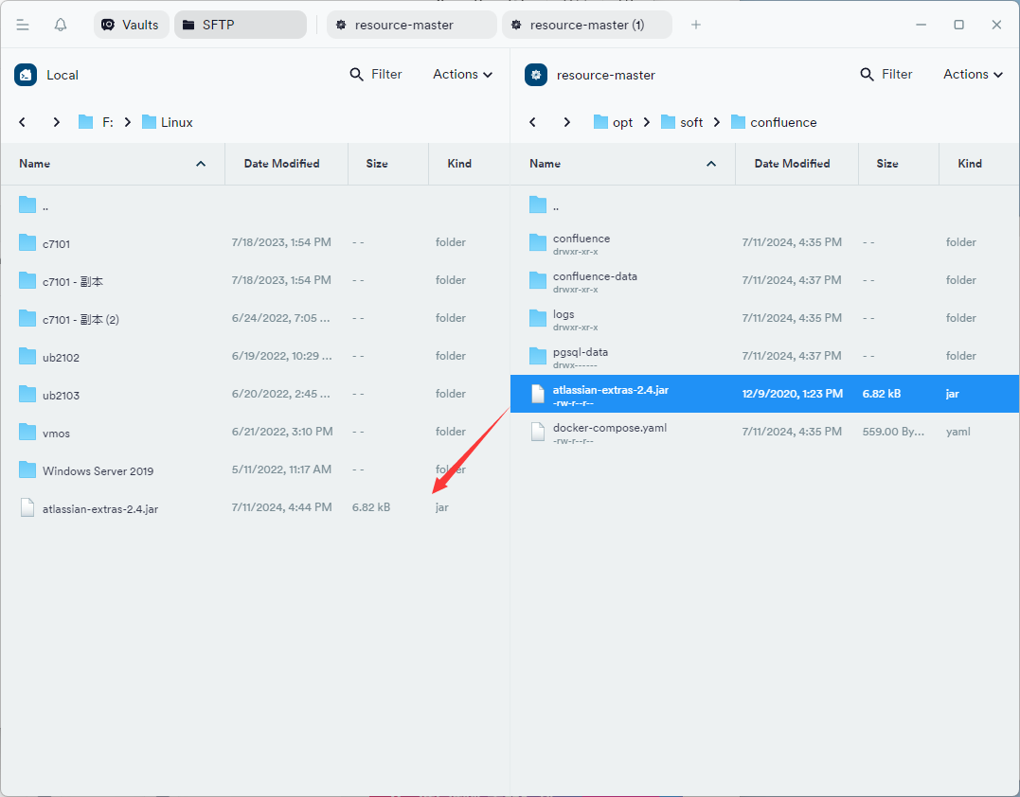Select the ub2102 folder
Screen dimensions: 1020x797
click(x=255, y=356)
